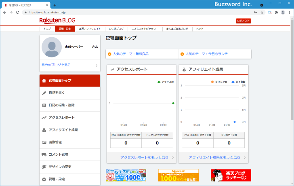Click the Rakuten BLOG logo
The width and height of the screenshot is (294, 186).
(x=57, y=21)
